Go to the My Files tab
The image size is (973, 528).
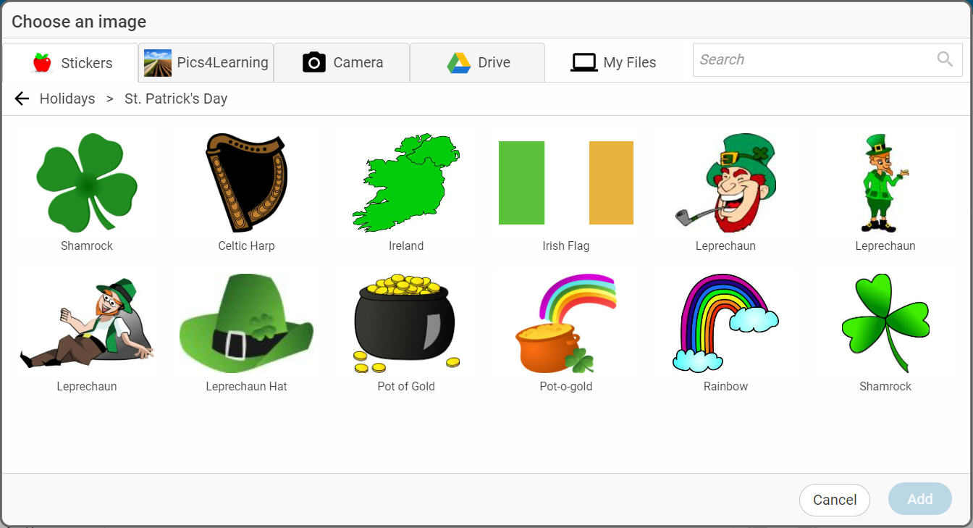[x=613, y=63]
